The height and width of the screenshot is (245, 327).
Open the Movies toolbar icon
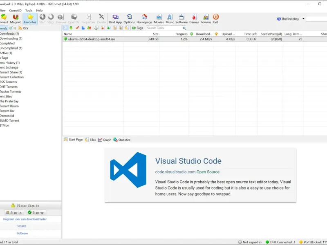click(159, 19)
